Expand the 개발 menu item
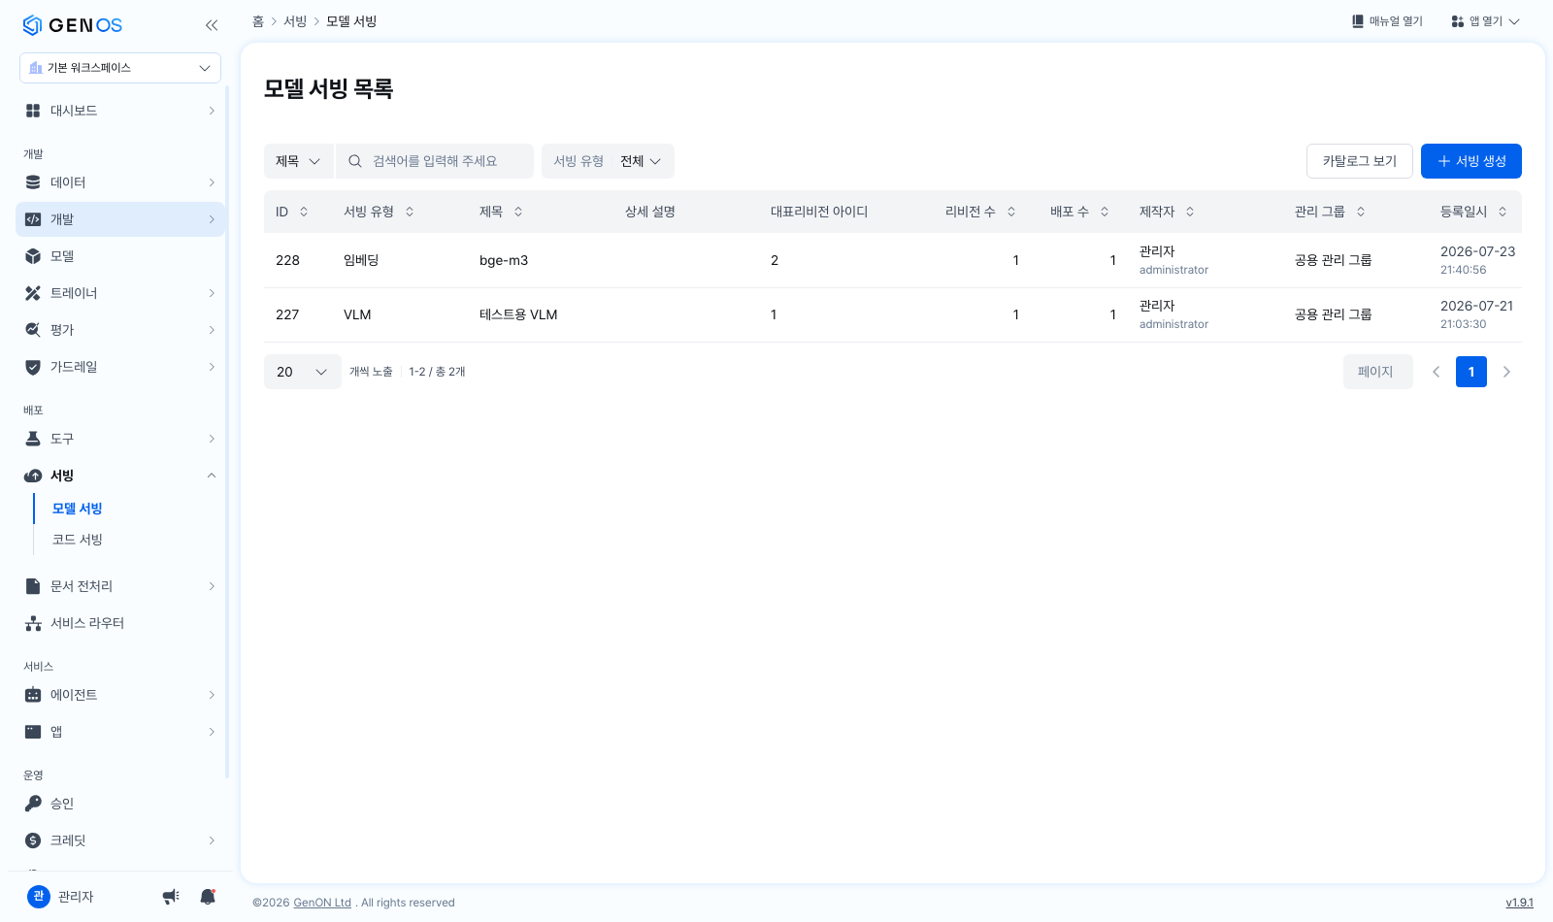1553x922 pixels. (120, 219)
